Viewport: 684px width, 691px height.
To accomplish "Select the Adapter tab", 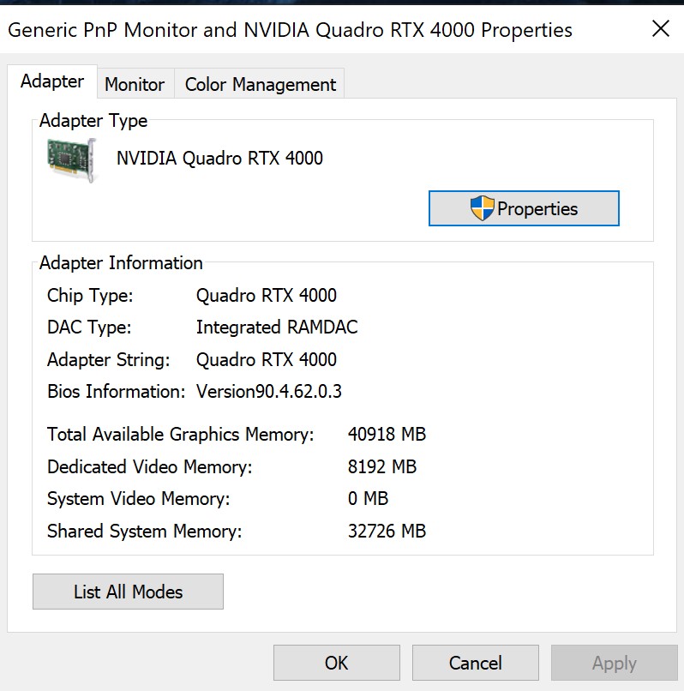I will 52,81.
